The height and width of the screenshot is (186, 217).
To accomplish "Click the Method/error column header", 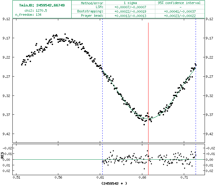I will click(92, 3).
